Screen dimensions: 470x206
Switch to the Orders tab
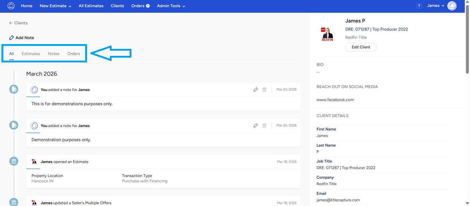click(x=73, y=54)
